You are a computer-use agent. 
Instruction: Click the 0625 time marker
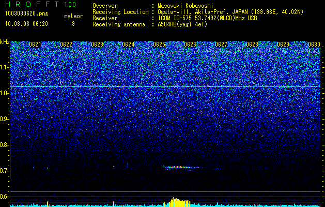pos(159,45)
